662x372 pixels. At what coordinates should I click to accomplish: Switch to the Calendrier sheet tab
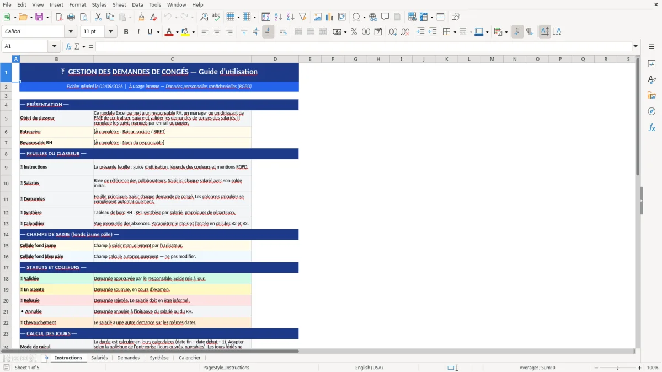click(x=190, y=358)
